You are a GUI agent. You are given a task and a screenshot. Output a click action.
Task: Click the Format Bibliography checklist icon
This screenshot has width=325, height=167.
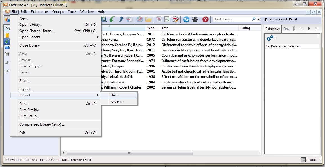pyautogui.click(x=167, y=19)
